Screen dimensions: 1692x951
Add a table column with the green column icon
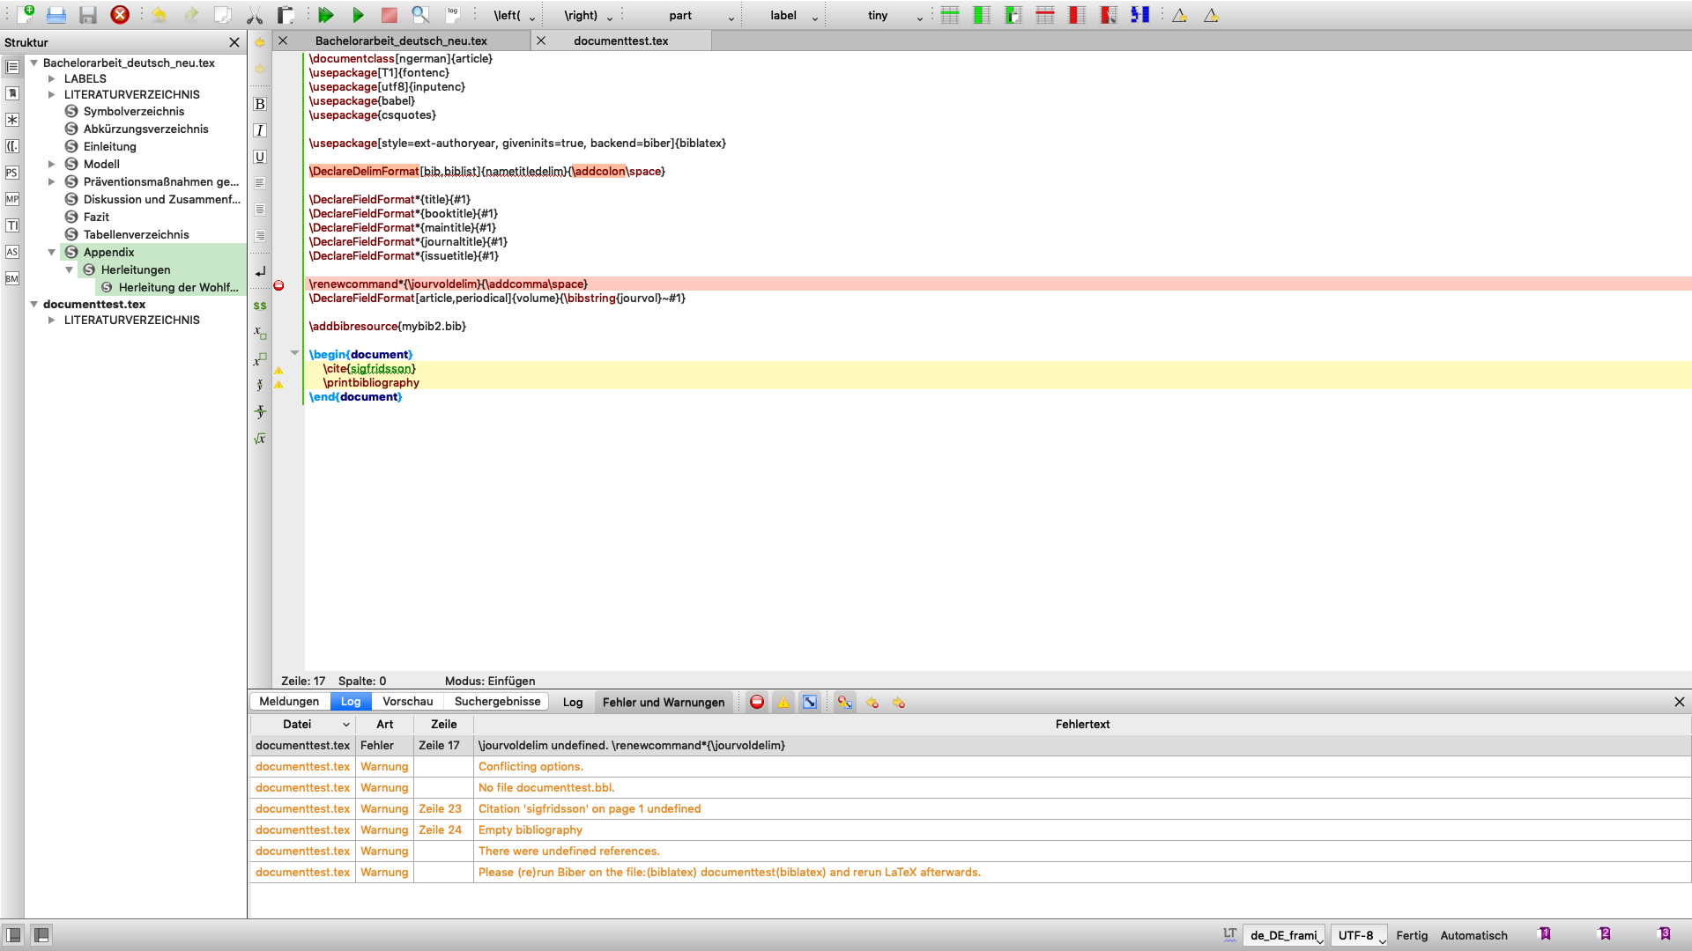(x=982, y=14)
